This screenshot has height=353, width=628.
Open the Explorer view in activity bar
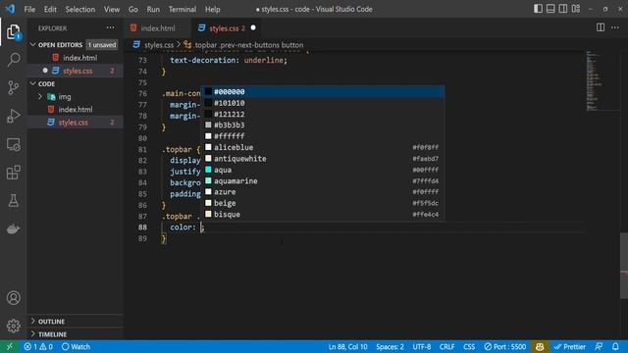pos(13,32)
